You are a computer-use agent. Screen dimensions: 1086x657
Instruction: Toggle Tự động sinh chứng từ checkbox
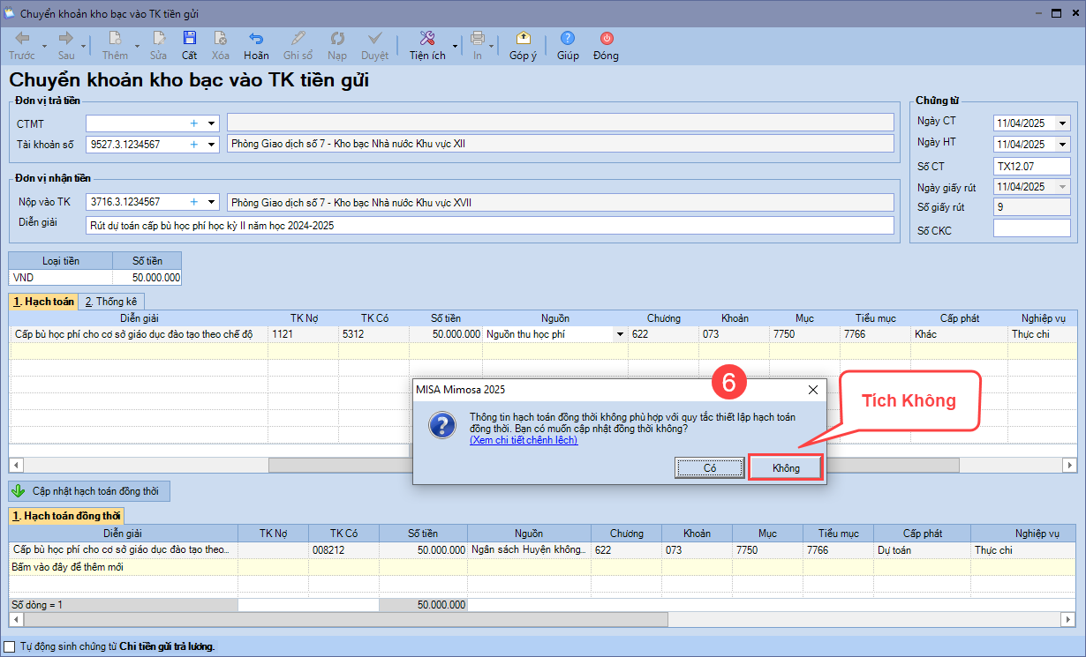[11, 646]
